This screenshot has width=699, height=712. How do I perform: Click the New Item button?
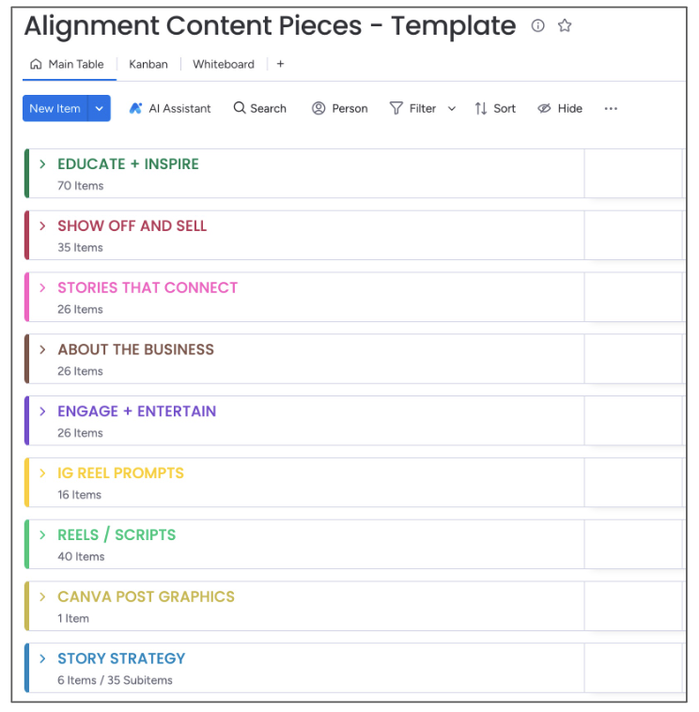tap(54, 108)
